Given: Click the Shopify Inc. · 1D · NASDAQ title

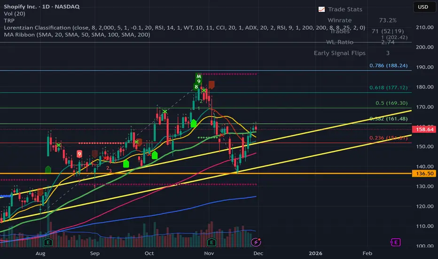Looking at the screenshot, I should tap(42, 7).
